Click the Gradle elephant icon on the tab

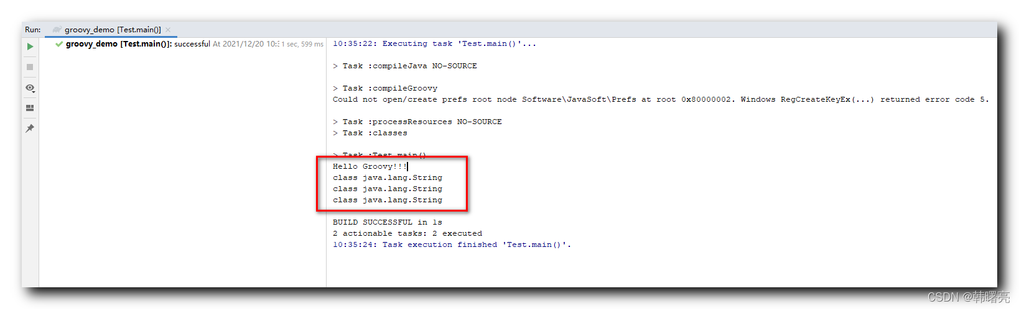(x=57, y=29)
